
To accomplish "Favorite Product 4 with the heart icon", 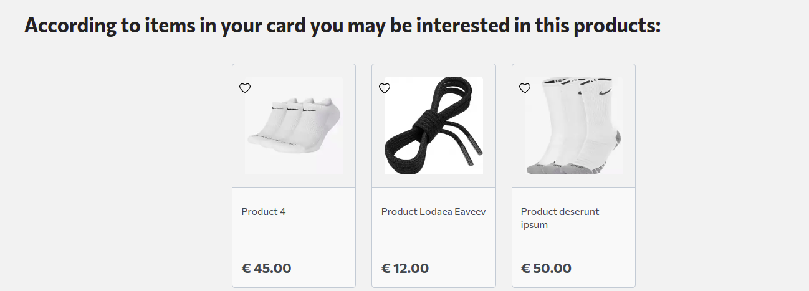I will coord(245,88).
